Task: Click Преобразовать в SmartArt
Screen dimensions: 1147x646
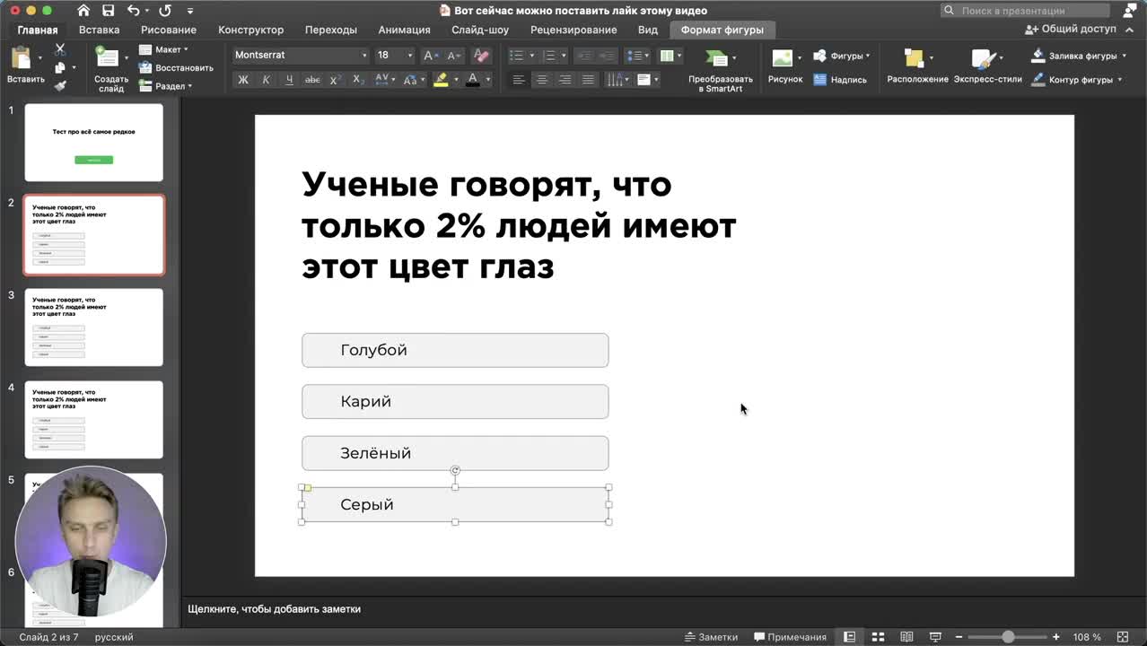Action: (720, 72)
